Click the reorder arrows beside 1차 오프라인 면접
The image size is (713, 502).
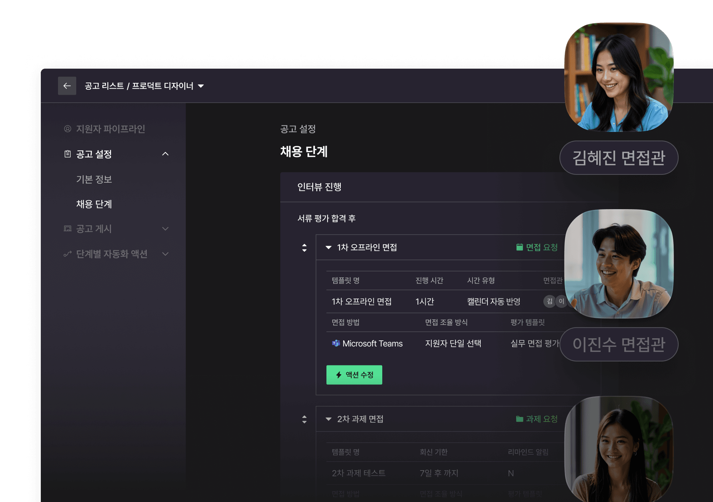point(304,247)
